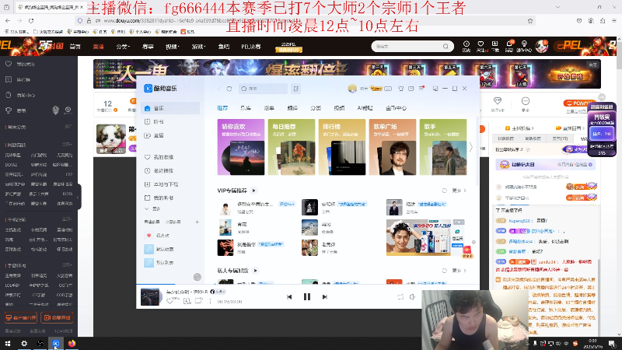Open Douyu 首页 nav item

coord(75,47)
